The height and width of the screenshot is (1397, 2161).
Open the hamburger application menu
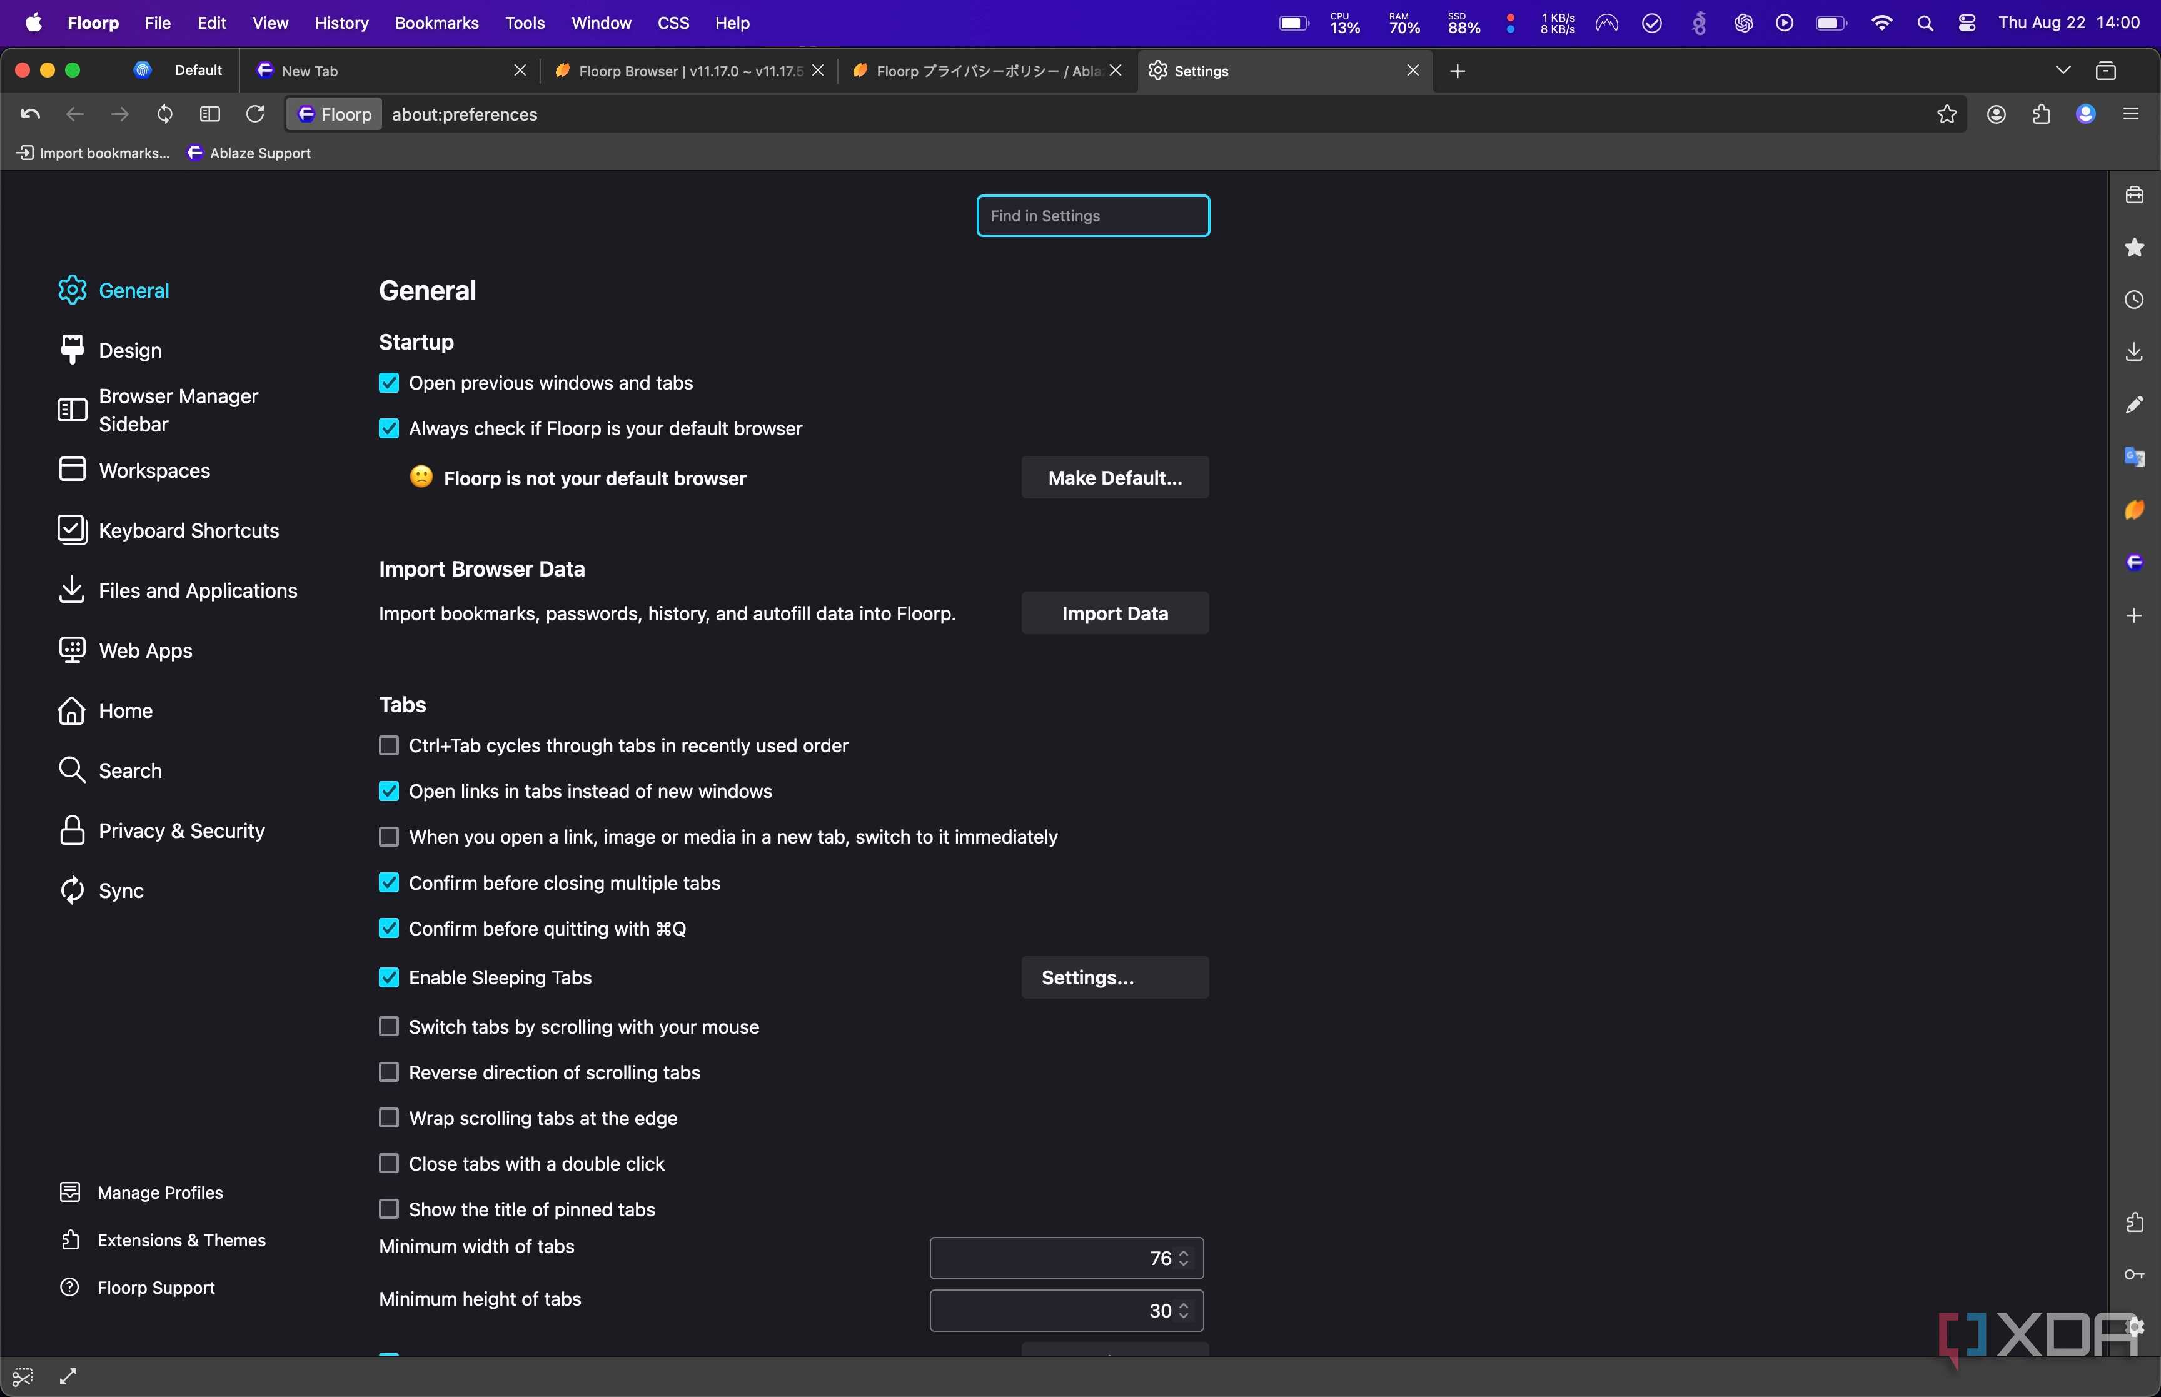click(2131, 114)
